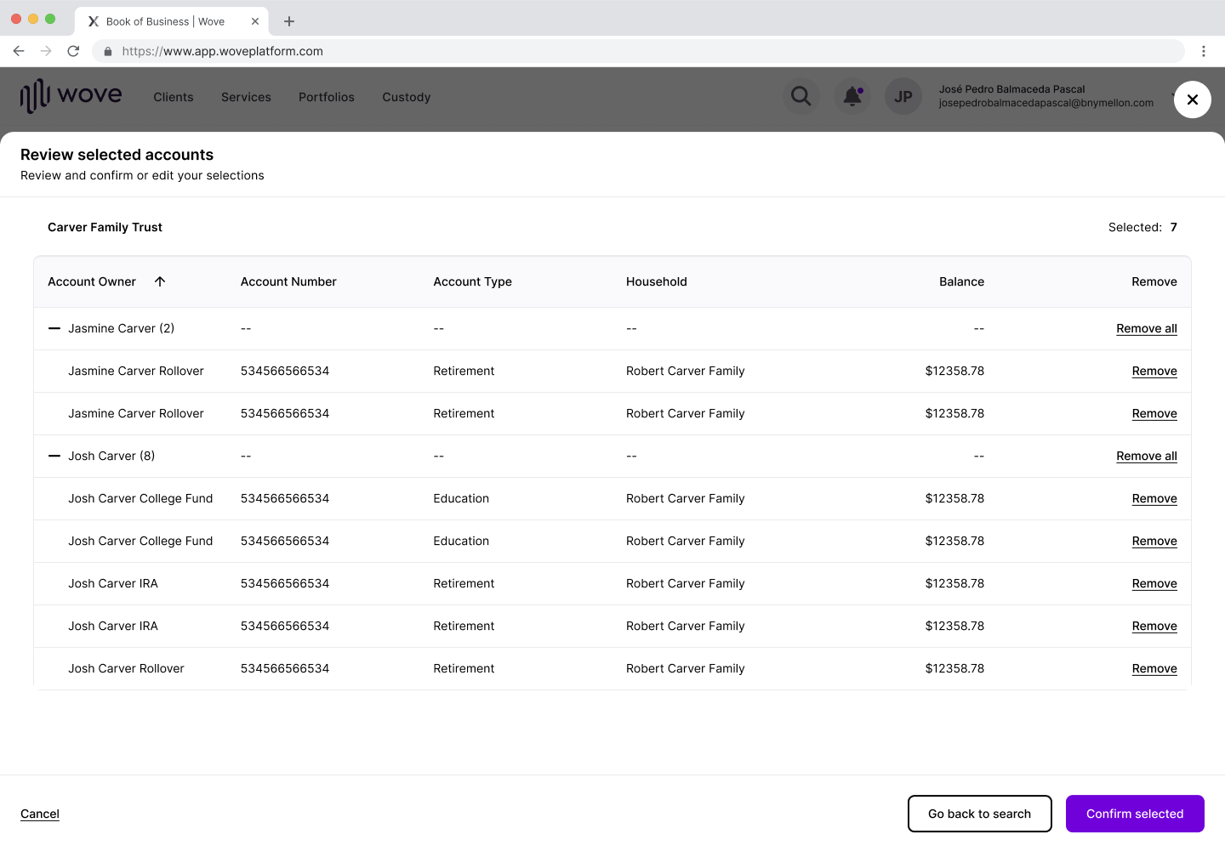Switch to the Clients menu item
Image resolution: width=1225 pixels, height=851 pixels.
click(173, 97)
